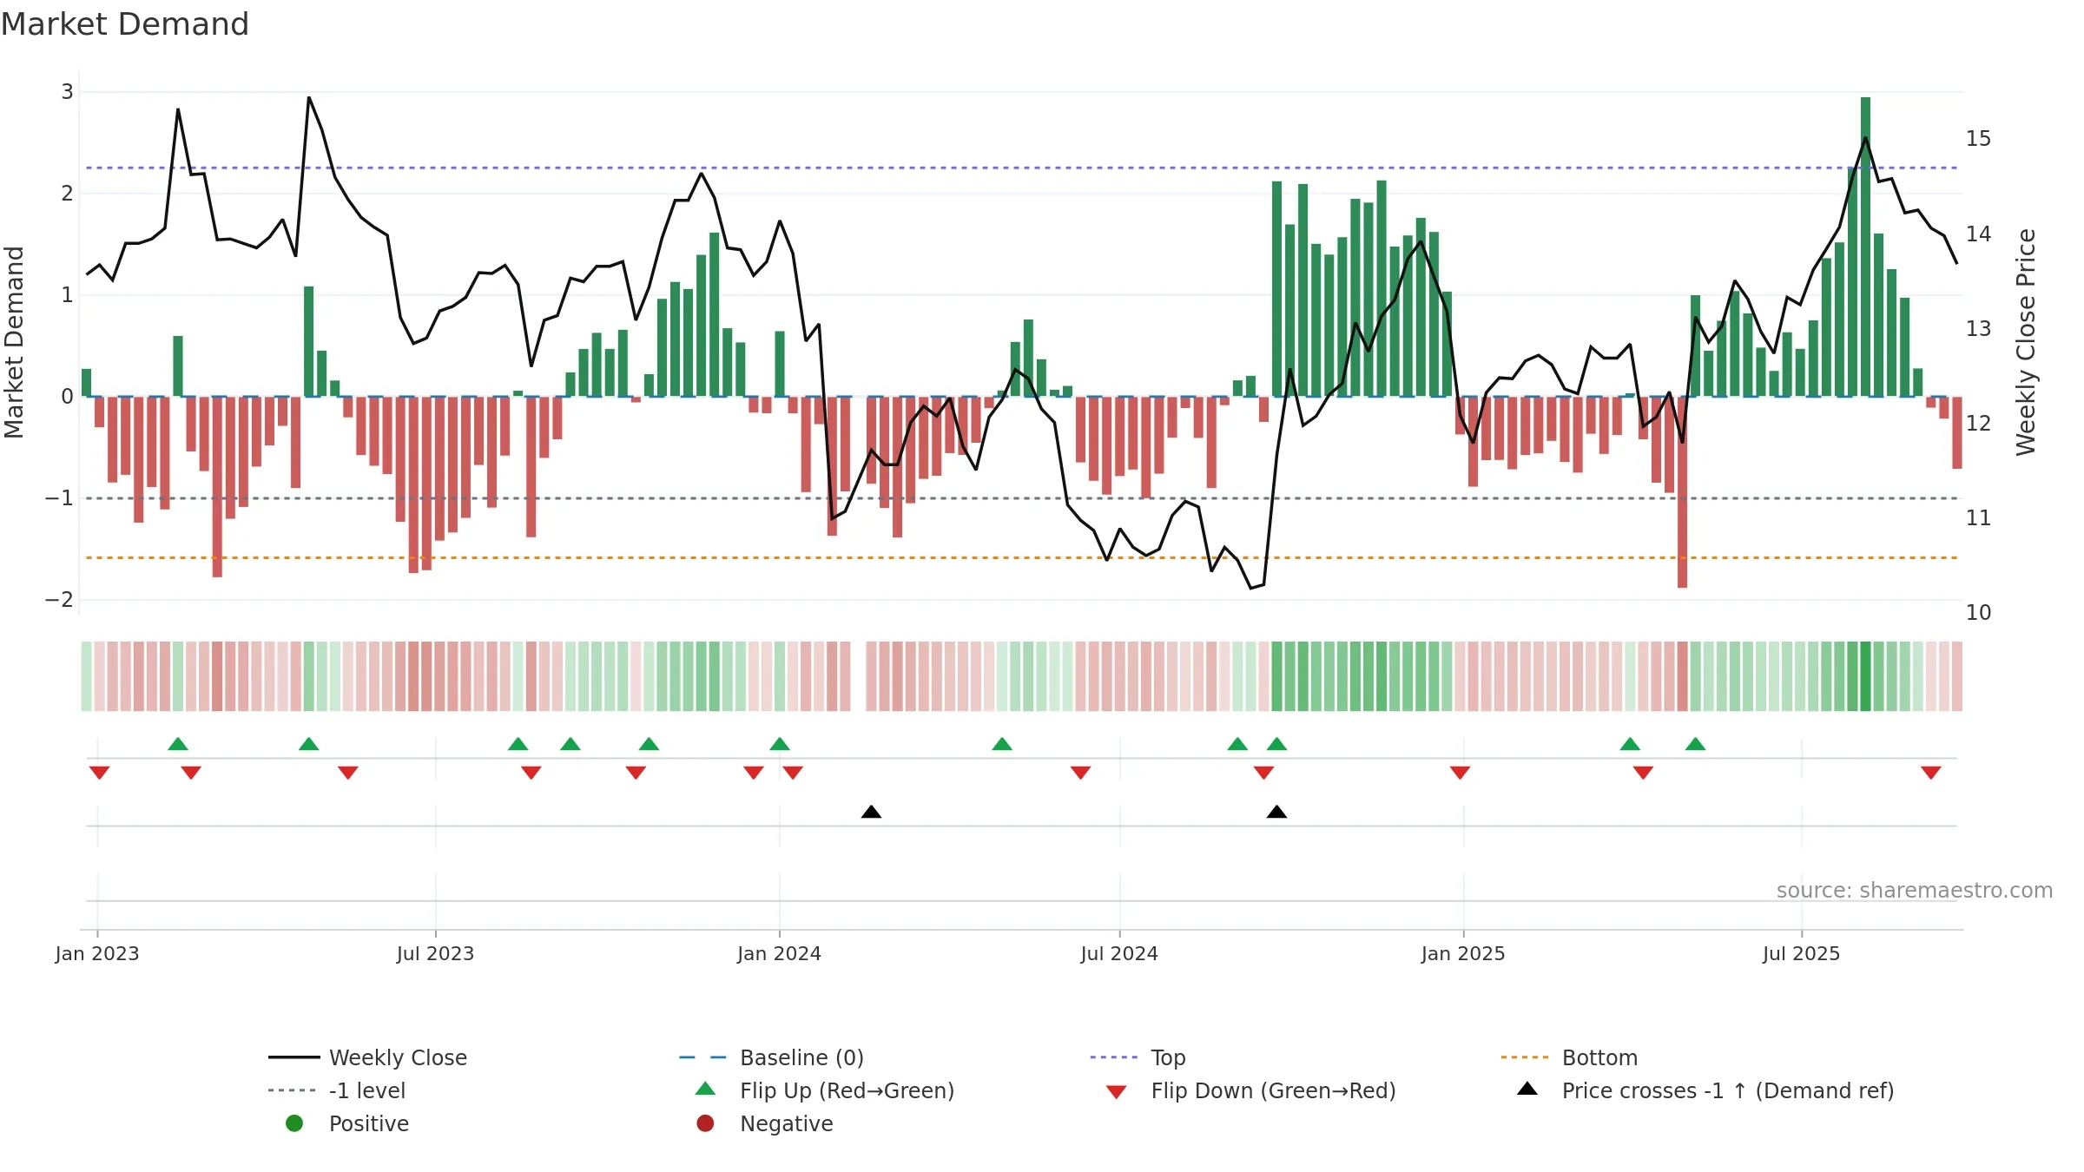Click the Market Demand chart title
Viewport: 2084px width, 1172px height.
pos(125,24)
